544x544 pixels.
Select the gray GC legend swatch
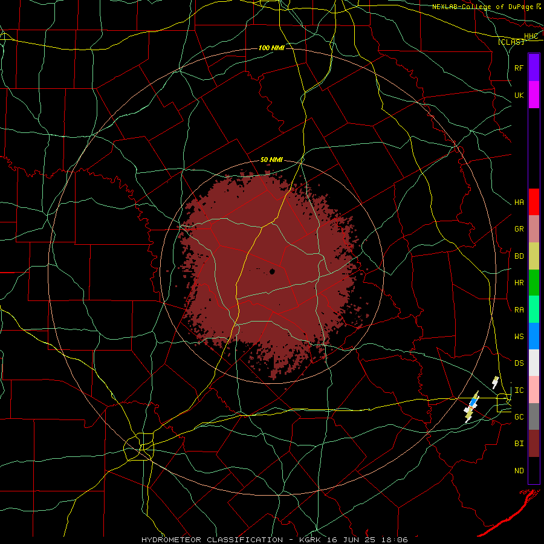tap(534, 416)
